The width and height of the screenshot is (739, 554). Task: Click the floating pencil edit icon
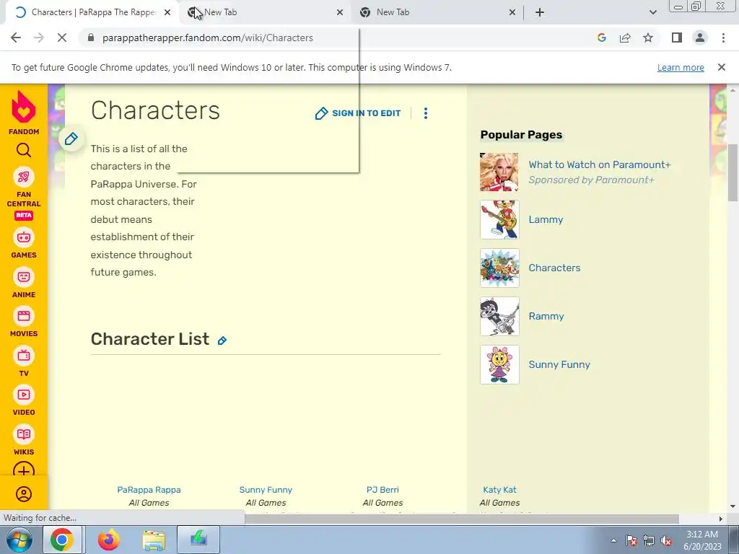(x=71, y=138)
